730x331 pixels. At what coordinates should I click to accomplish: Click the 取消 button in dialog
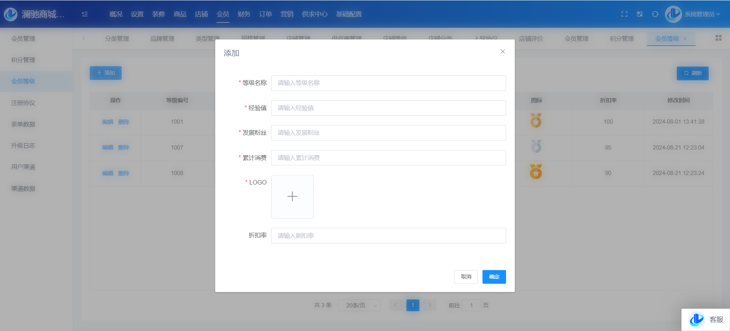point(466,277)
